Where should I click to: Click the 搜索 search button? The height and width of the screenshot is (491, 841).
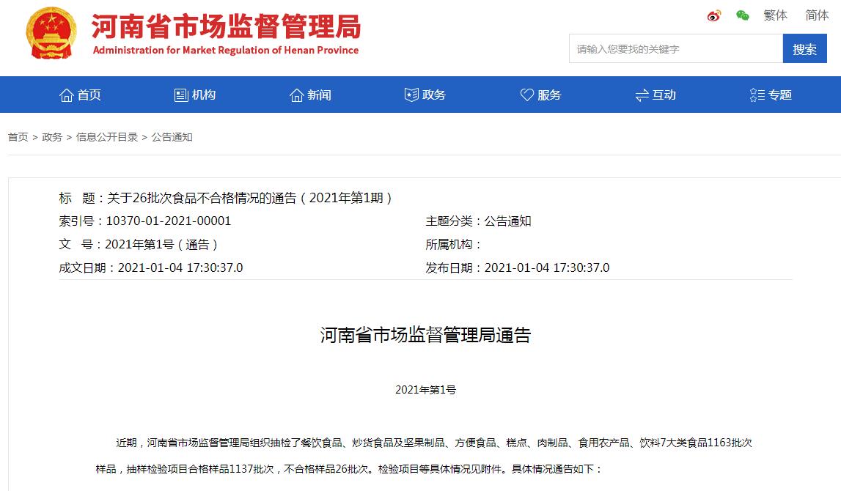coord(804,49)
